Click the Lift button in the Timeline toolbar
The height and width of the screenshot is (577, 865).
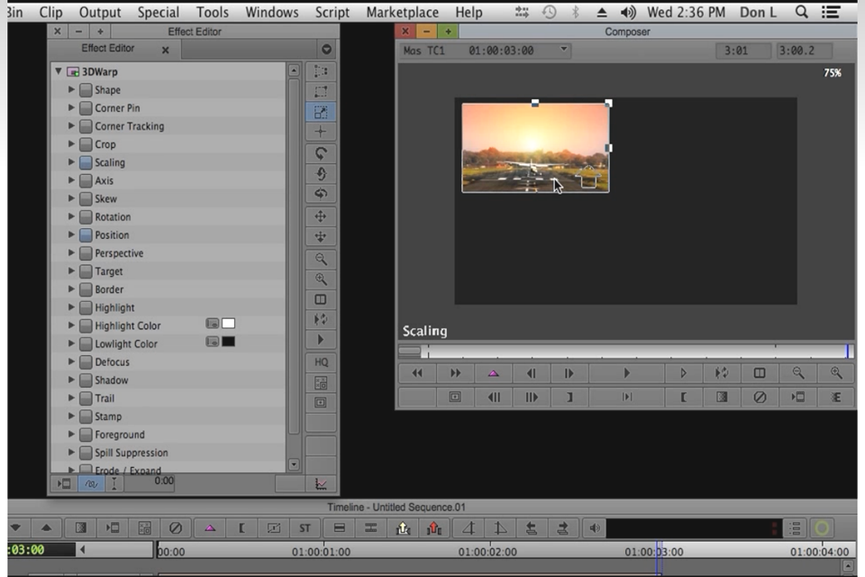pyautogui.click(x=405, y=528)
